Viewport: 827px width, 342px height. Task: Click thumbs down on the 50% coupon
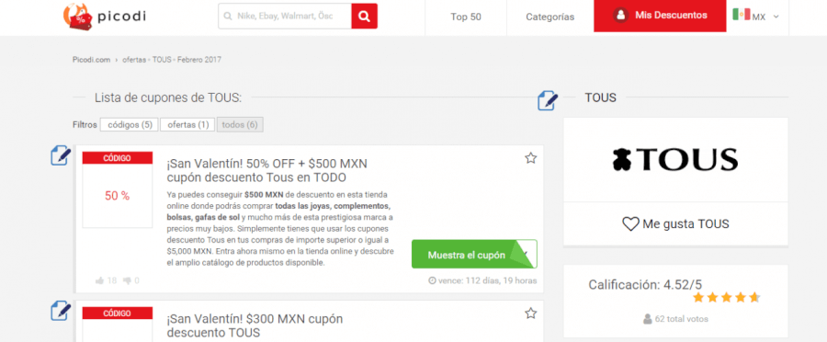pos(127,280)
